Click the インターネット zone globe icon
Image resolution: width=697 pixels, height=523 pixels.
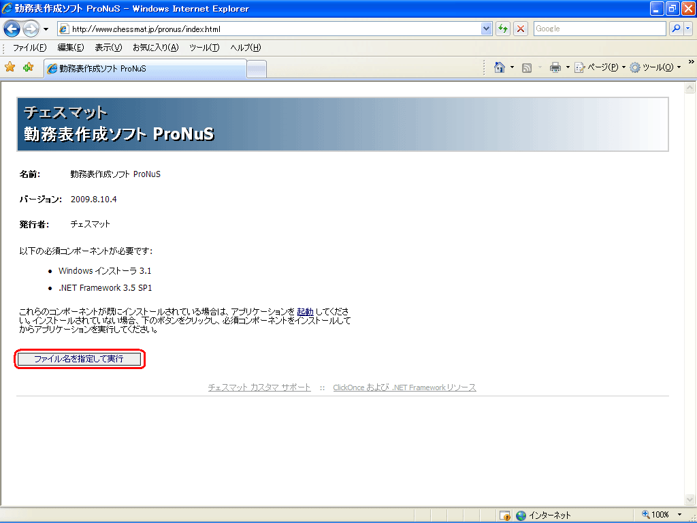click(x=521, y=516)
